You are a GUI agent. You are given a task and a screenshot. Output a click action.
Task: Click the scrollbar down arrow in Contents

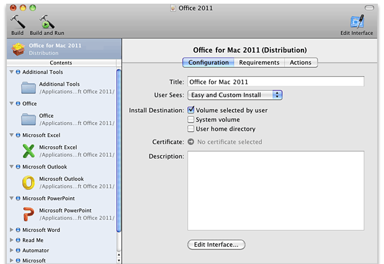118,260
